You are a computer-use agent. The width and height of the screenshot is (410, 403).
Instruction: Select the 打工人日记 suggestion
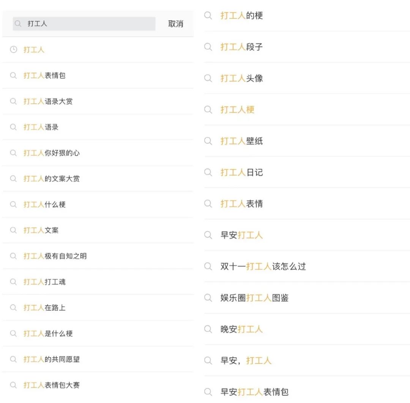(241, 173)
